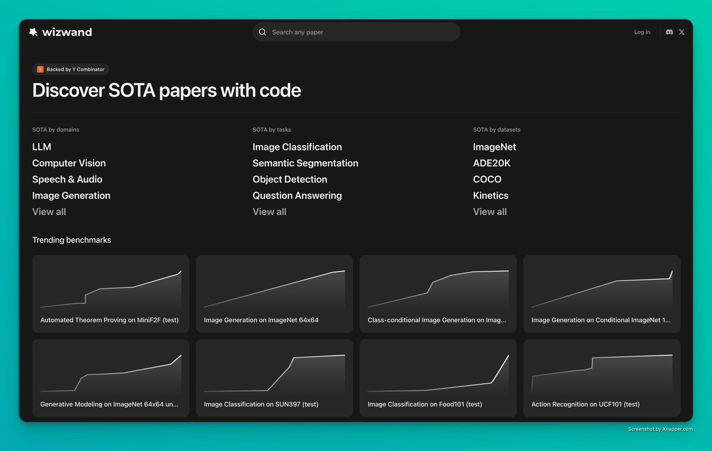This screenshot has height=451, width=712.
Task: Click the wizwand brand name text
Action: point(67,32)
